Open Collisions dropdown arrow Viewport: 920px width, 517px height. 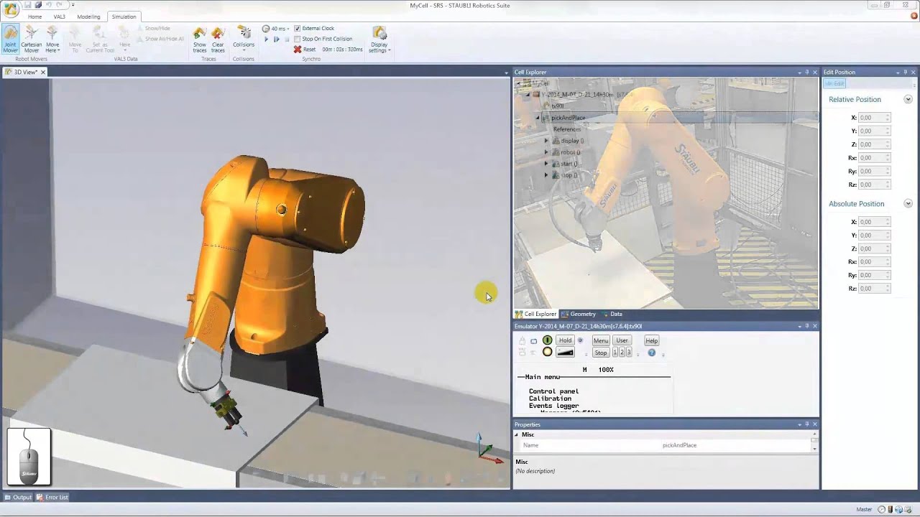point(244,51)
